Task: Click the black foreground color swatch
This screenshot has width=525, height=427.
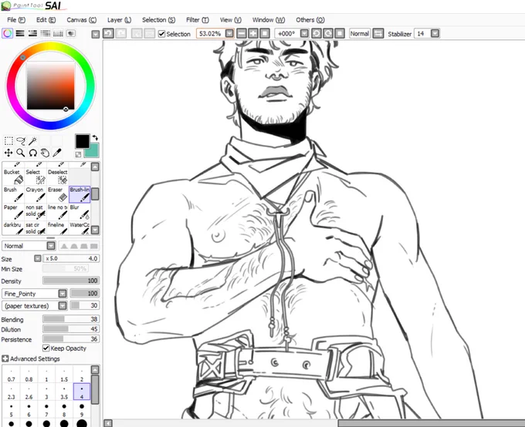Action: 83,141
